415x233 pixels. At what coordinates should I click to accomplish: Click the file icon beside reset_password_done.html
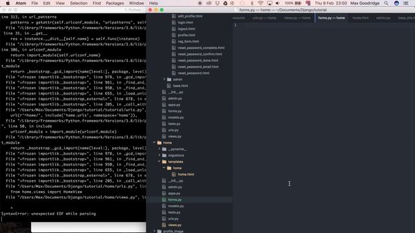174,60
